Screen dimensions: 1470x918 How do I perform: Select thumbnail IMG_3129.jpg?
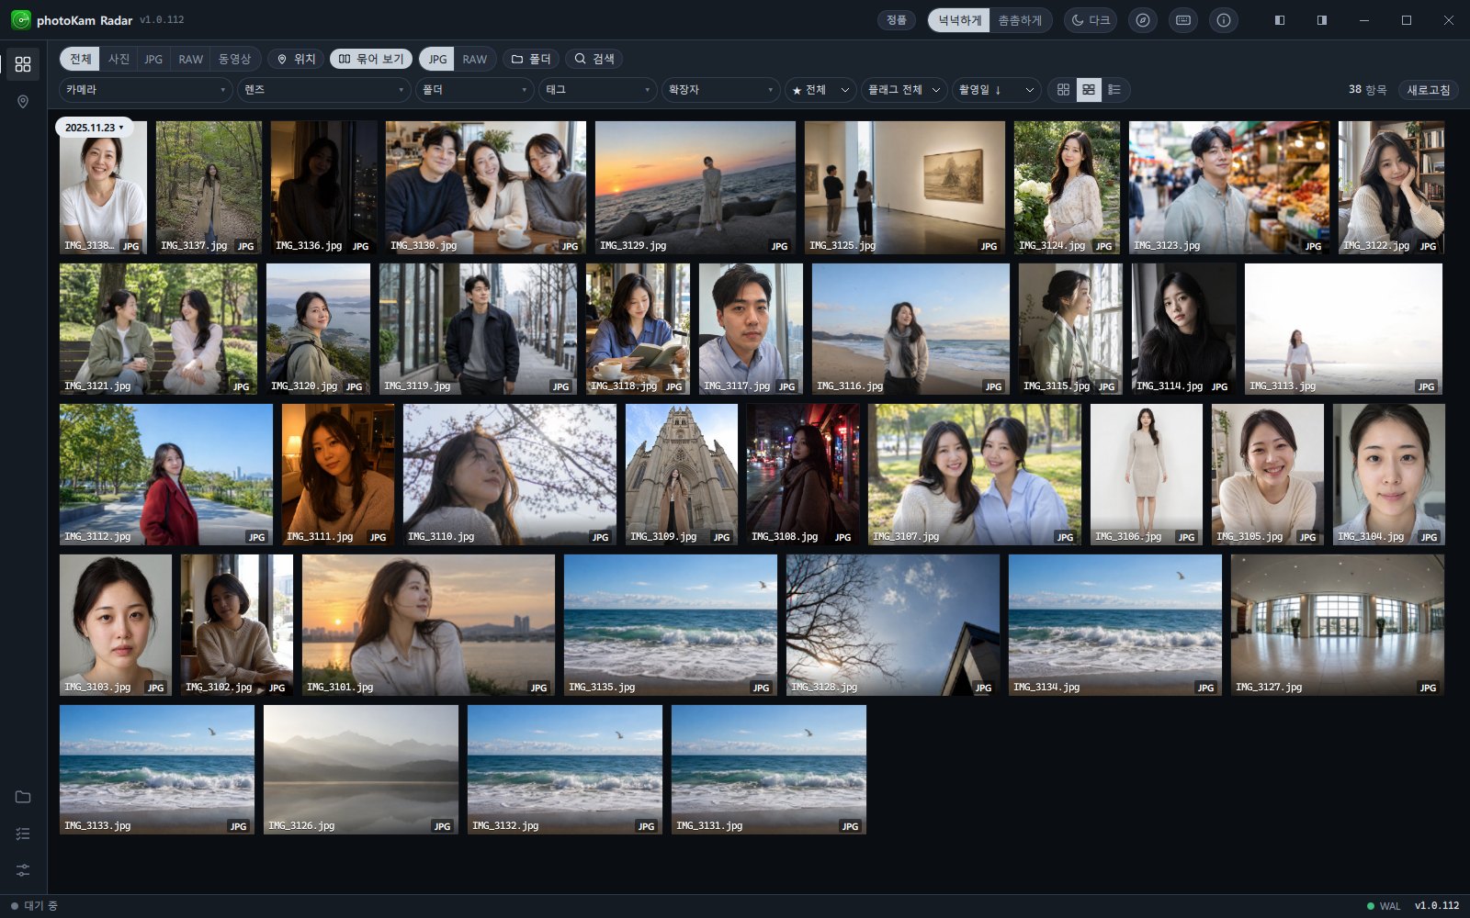695,187
